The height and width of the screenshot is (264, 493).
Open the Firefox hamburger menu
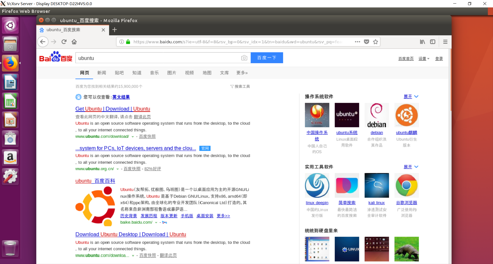445,42
